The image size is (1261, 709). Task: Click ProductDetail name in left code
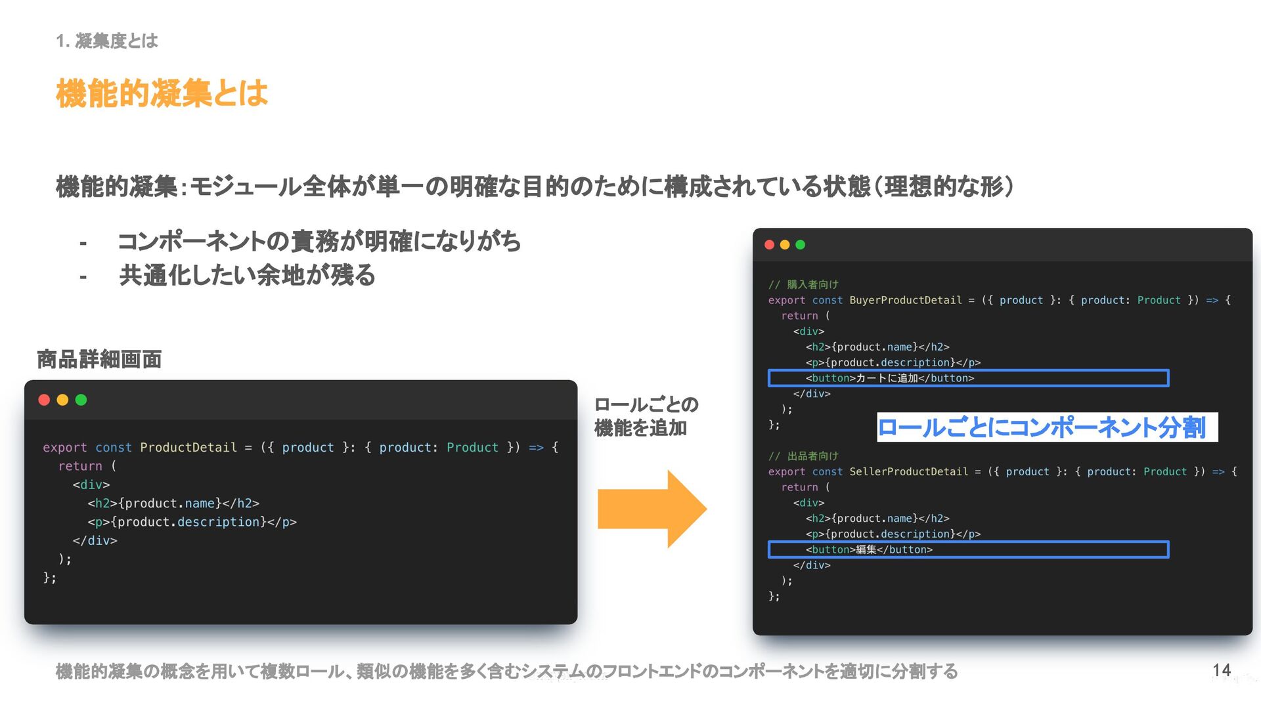click(x=188, y=447)
